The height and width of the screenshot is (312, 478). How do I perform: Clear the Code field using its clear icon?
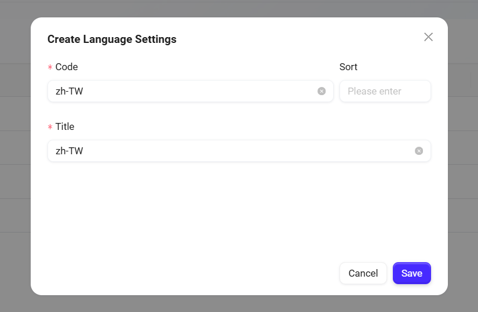coord(322,91)
